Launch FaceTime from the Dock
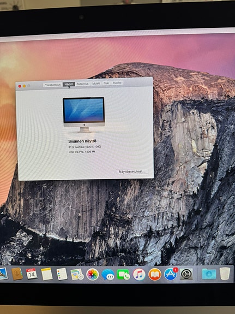Screen dimensions: 235x314 [123, 275]
